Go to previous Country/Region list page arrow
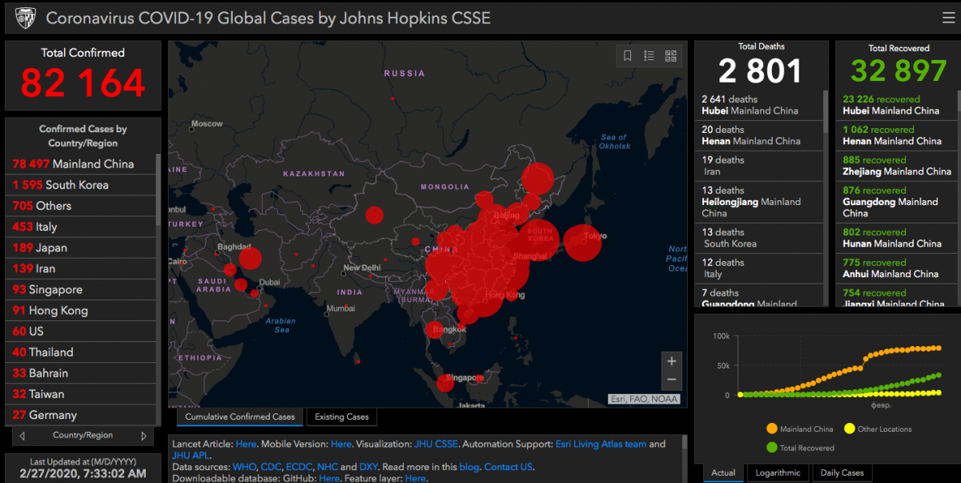The height and width of the screenshot is (483, 961). [x=22, y=436]
